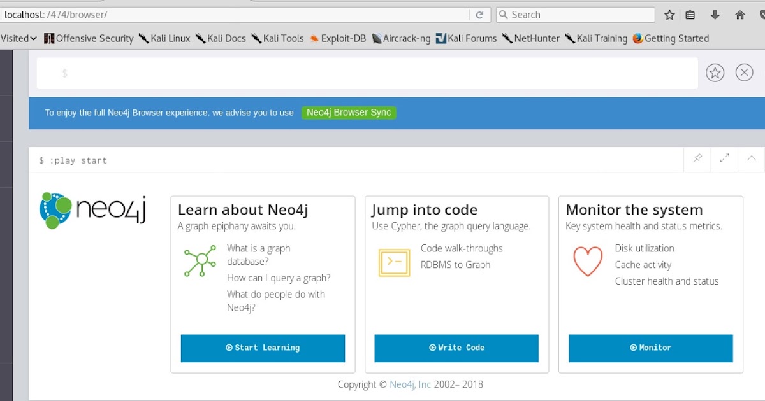Bookmark this page with the star icon

point(669,15)
